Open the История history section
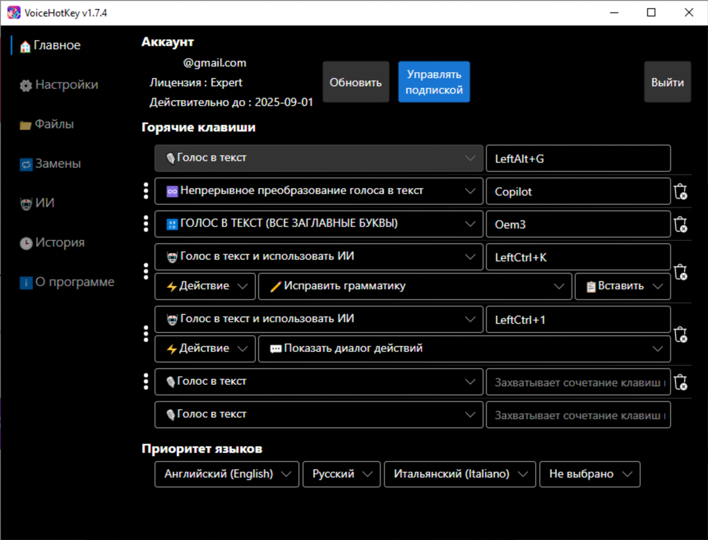The height and width of the screenshot is (540, 708). point(51,243)
